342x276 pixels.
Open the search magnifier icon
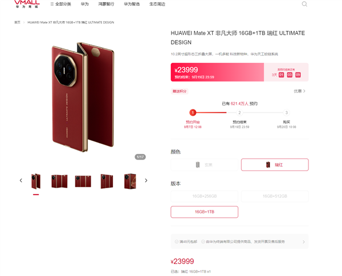tap(304, 4)
